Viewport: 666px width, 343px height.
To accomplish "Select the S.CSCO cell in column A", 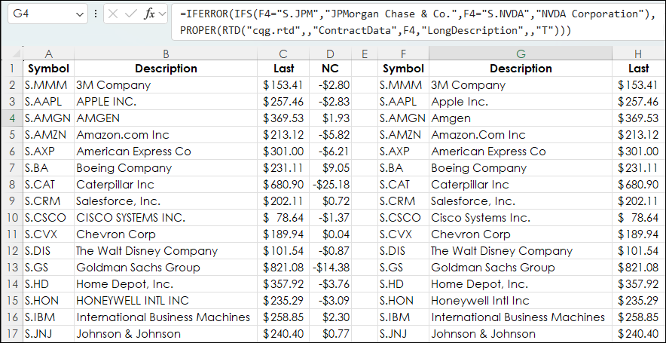I will pyautogui.click(x=48, y=217).
